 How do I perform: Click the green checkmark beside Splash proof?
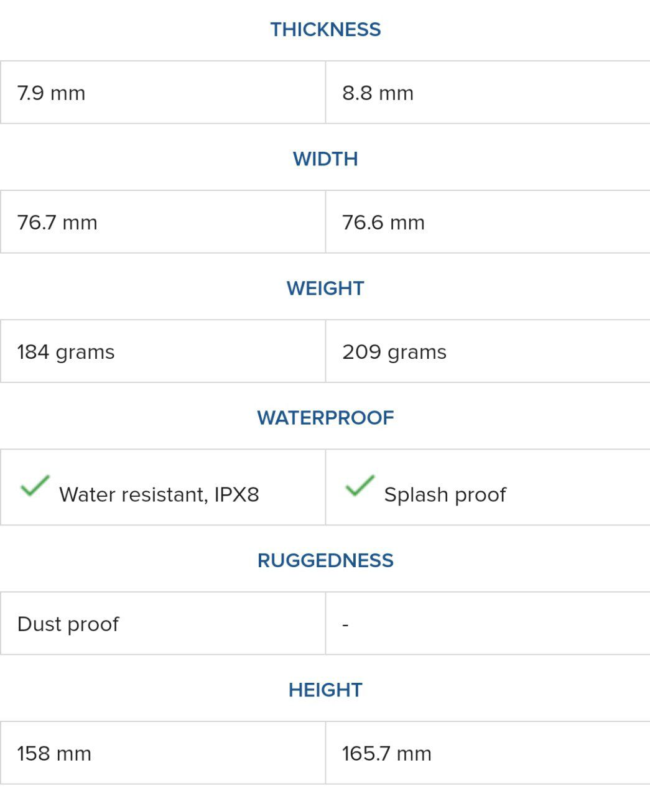360,486
